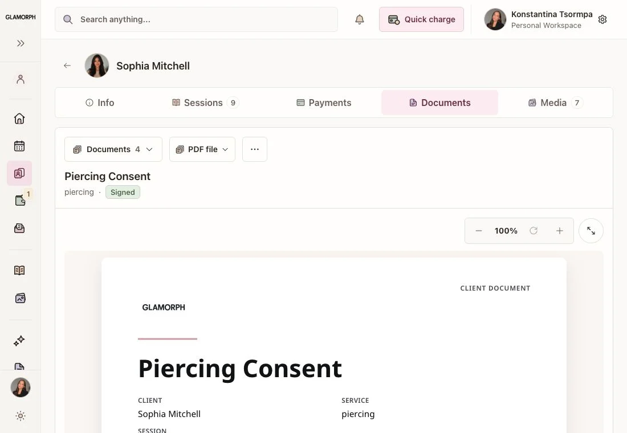Zoom out with the minus button
Screen dimensions: 627x433
(479, 231)
